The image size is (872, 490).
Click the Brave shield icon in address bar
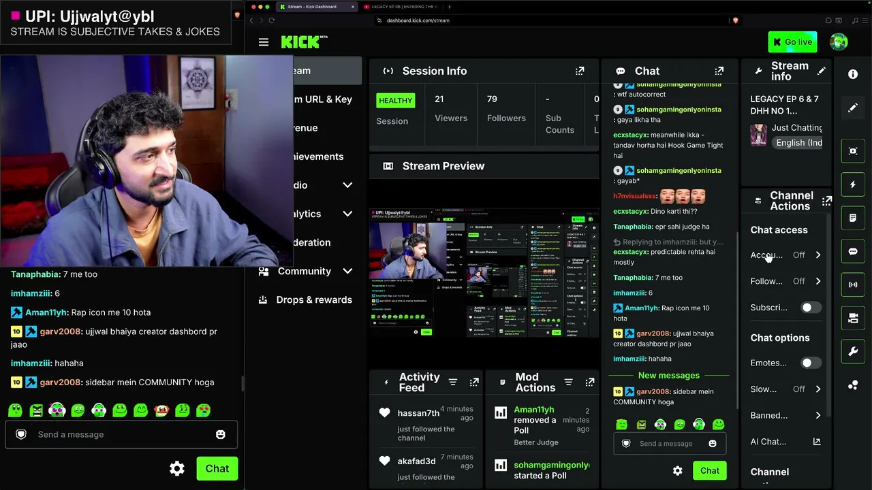coord(735,20)
